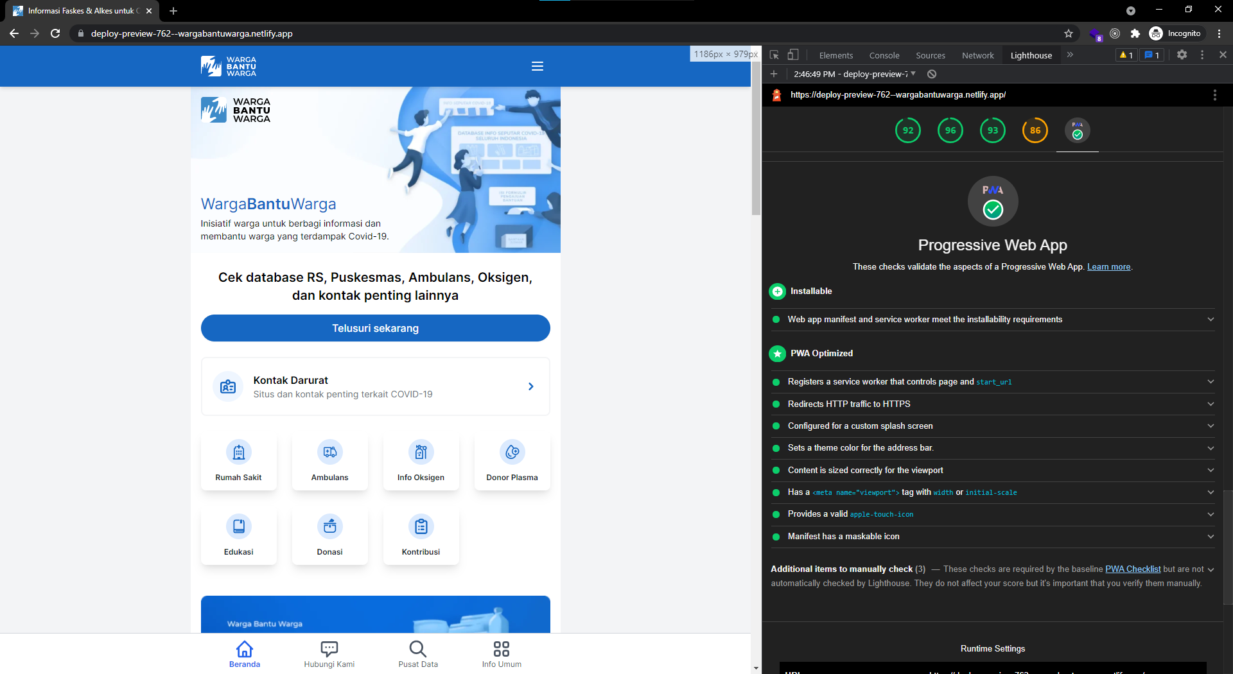Expand Content sized correctly for viewport audit
The width and height of the screenshot is (1233, 674).
coord(993,471)
